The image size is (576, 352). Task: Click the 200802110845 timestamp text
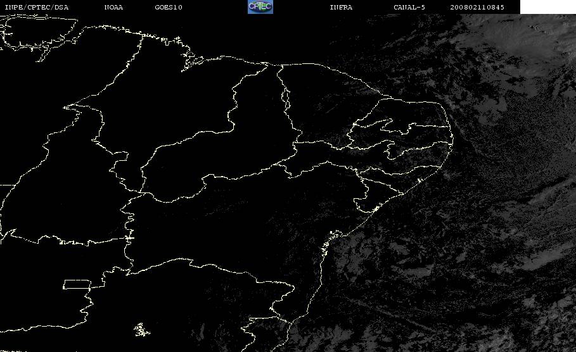coord(477,8)
